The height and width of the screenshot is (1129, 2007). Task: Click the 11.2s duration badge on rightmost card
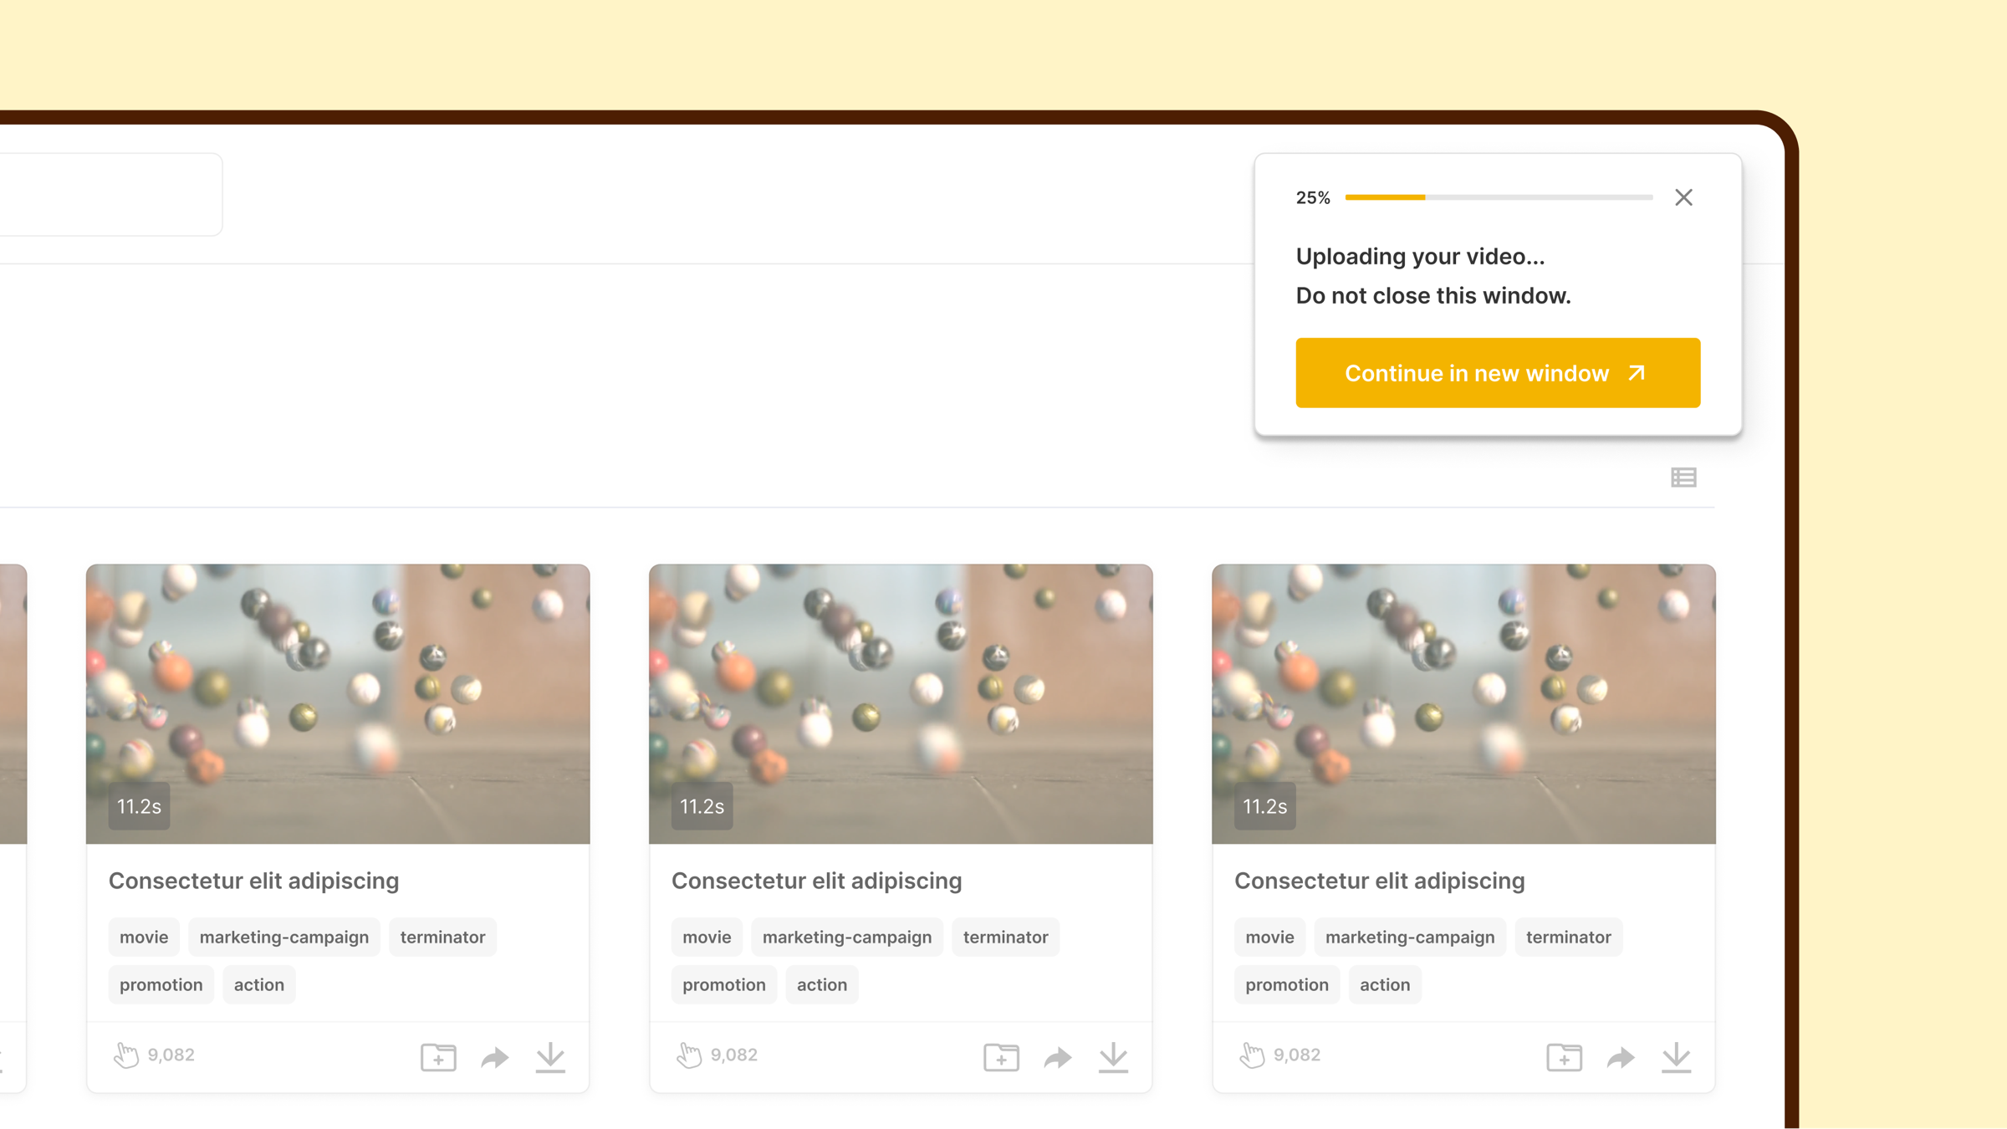1264,806
